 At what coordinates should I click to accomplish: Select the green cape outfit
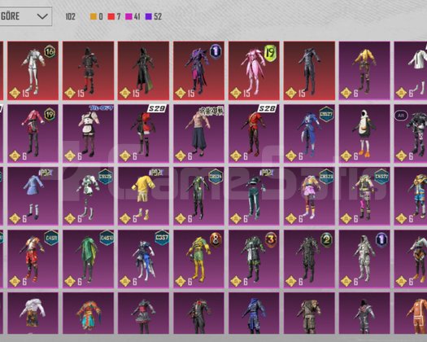88,259
